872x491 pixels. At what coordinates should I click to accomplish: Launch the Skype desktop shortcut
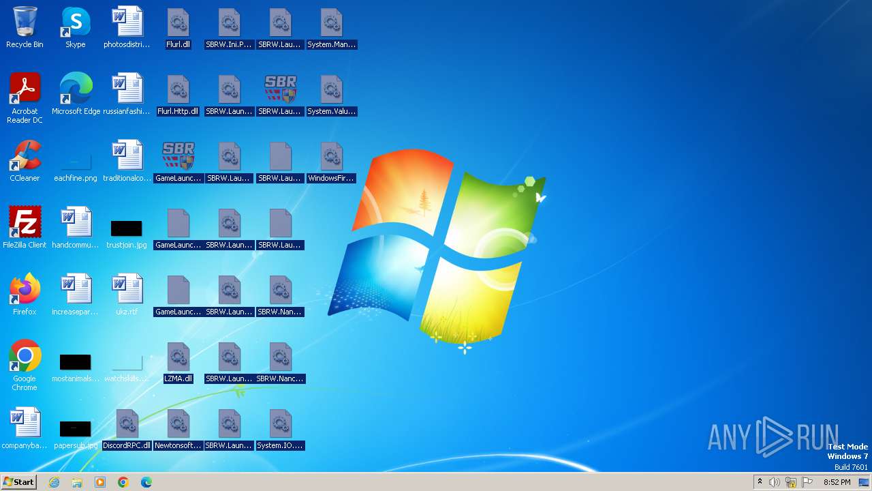click(76, 28)
